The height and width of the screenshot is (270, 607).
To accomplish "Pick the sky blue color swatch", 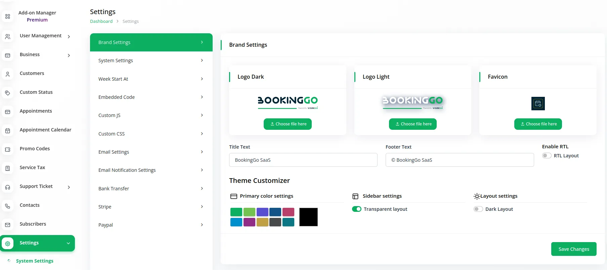I will tap(236, 222).
